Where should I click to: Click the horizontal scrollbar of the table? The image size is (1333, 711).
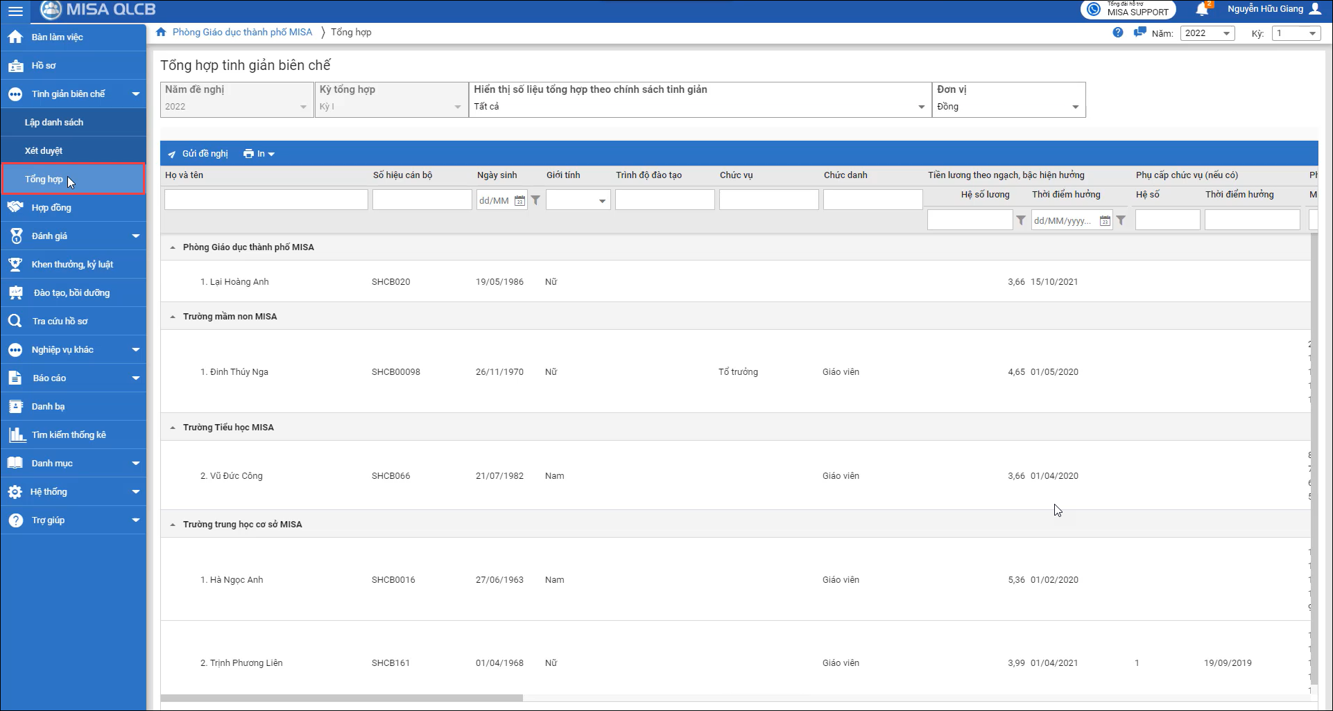[341, 698]
